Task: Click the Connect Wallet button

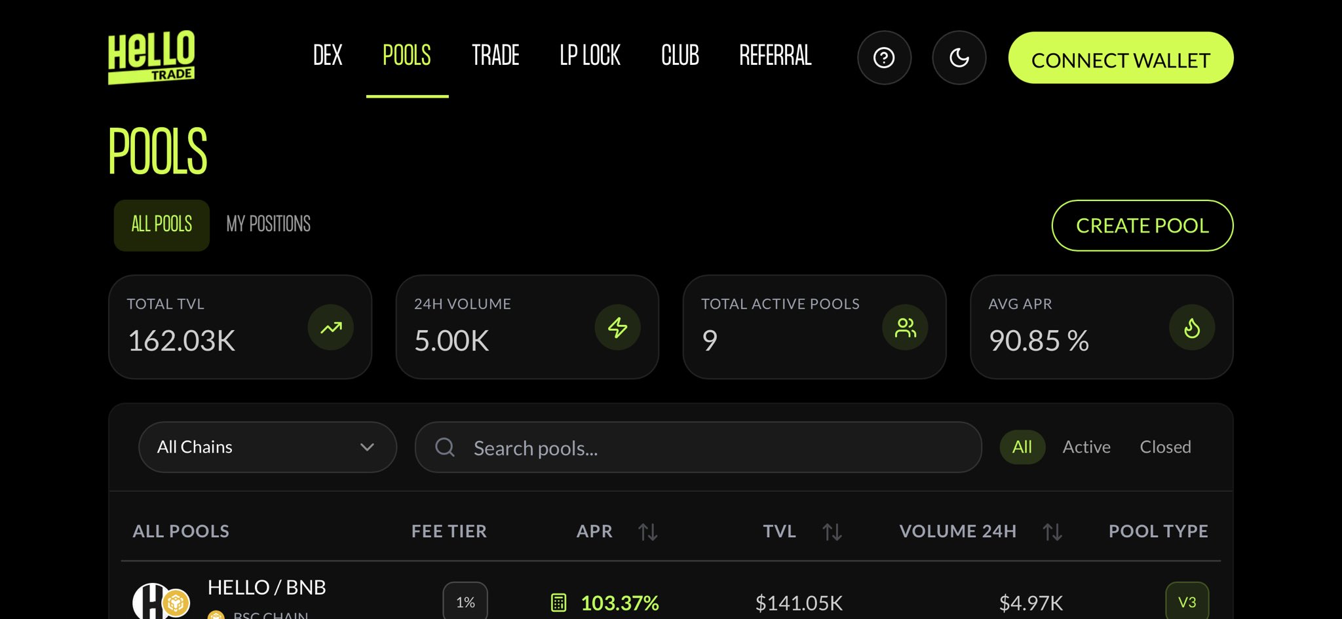Action: tap(1121, 58)
